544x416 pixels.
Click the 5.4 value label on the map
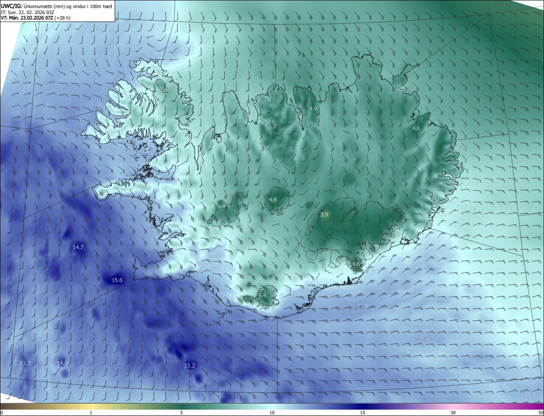coord(262,295)
